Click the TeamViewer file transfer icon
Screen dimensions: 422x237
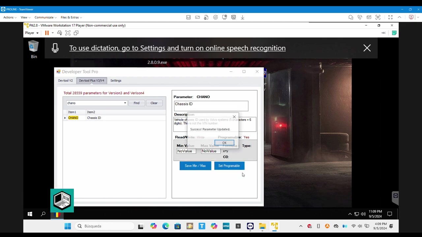tap(206, 17)
